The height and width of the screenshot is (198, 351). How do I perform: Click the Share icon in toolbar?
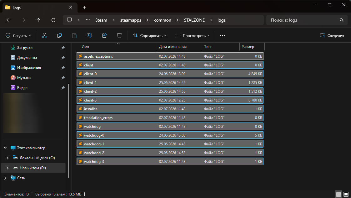pyautogui.click(x=104, y=35)
